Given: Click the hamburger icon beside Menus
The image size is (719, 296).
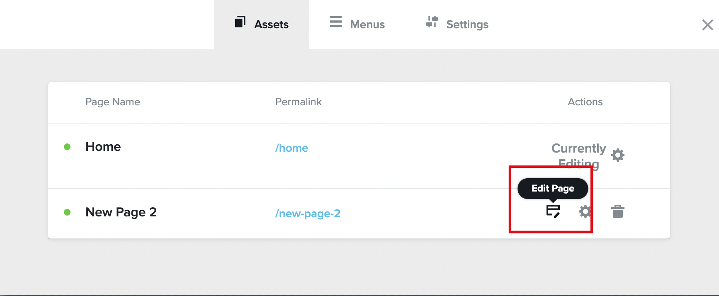Looking at the screenshot, I should (336, 22).
